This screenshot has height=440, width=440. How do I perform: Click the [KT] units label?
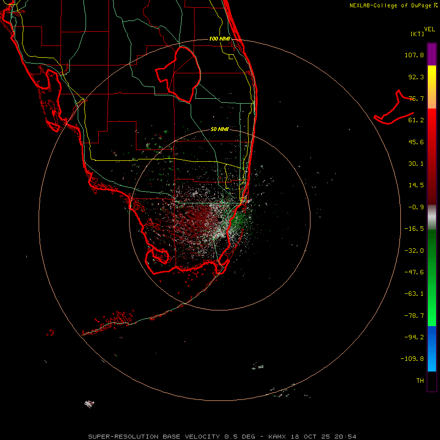[417, 34]
